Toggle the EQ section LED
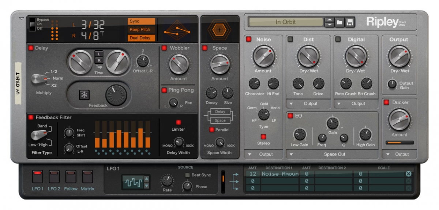This screenshot has width=439, height=210. (x=290, y=116)
